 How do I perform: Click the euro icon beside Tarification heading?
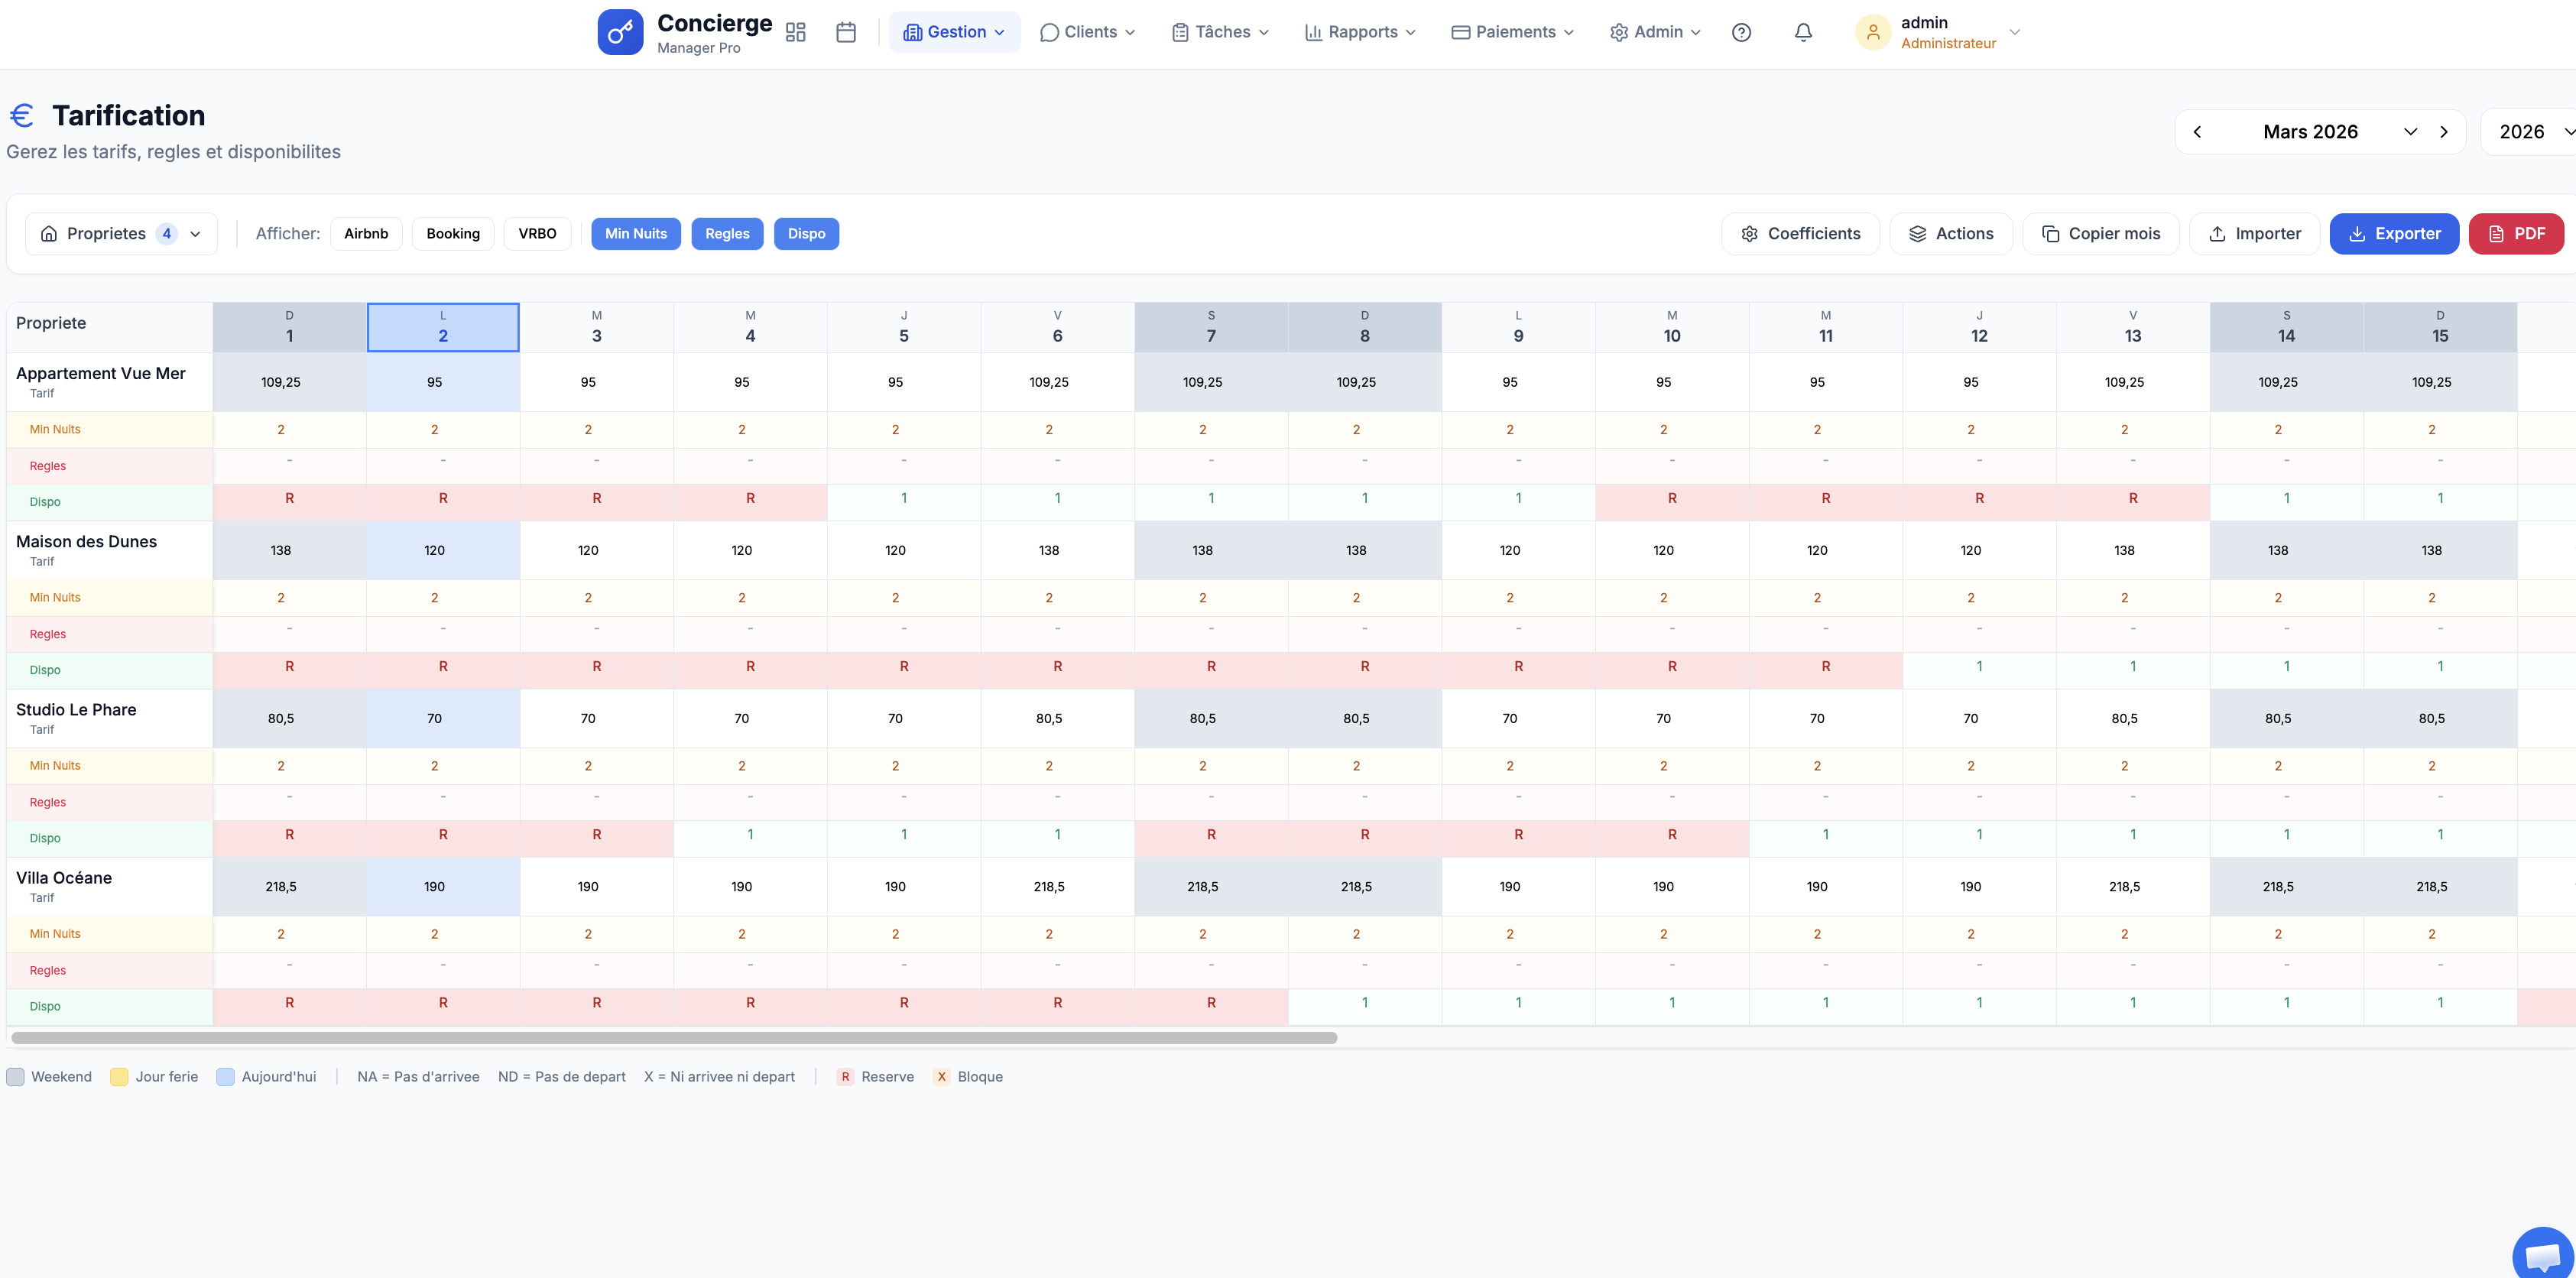coord(22,115)
